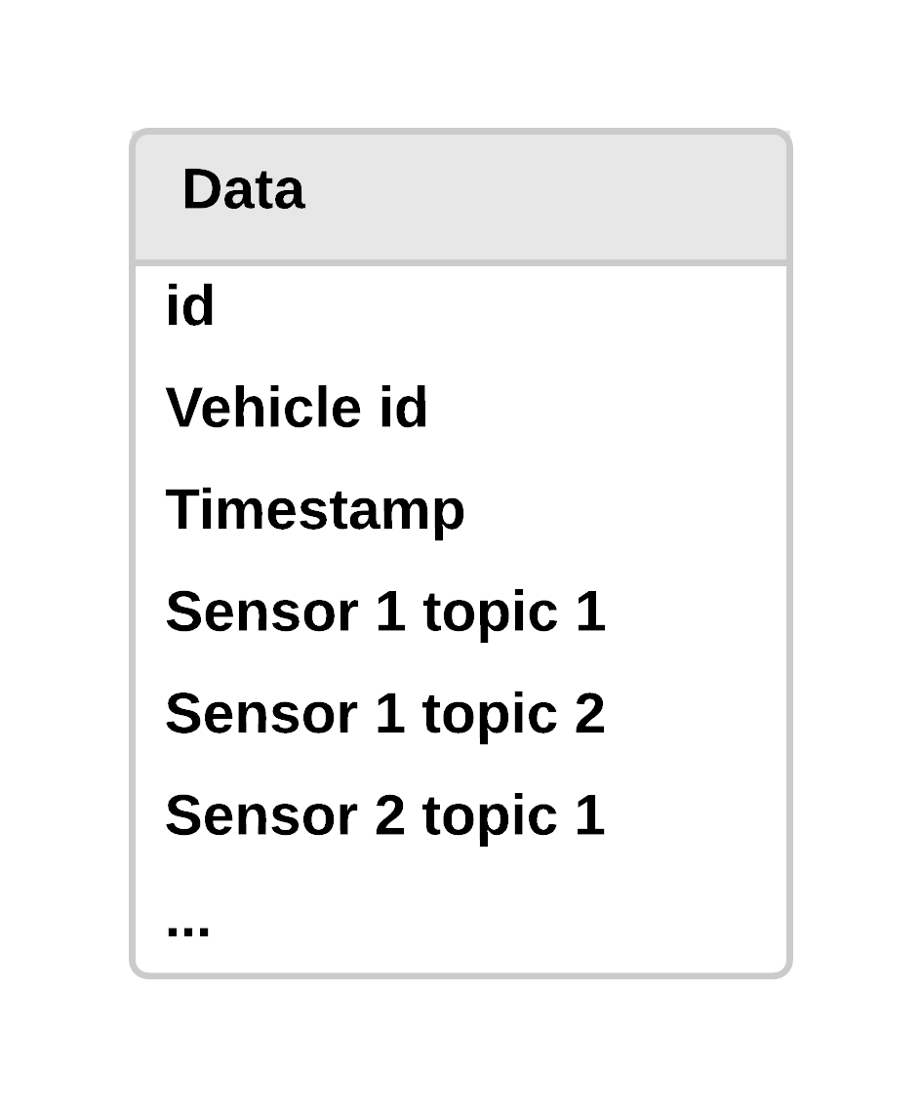The height and width of the screenshot is (1108, 921).
Task: Click the Timestamp field row
Action: click(x=315, y=509)
